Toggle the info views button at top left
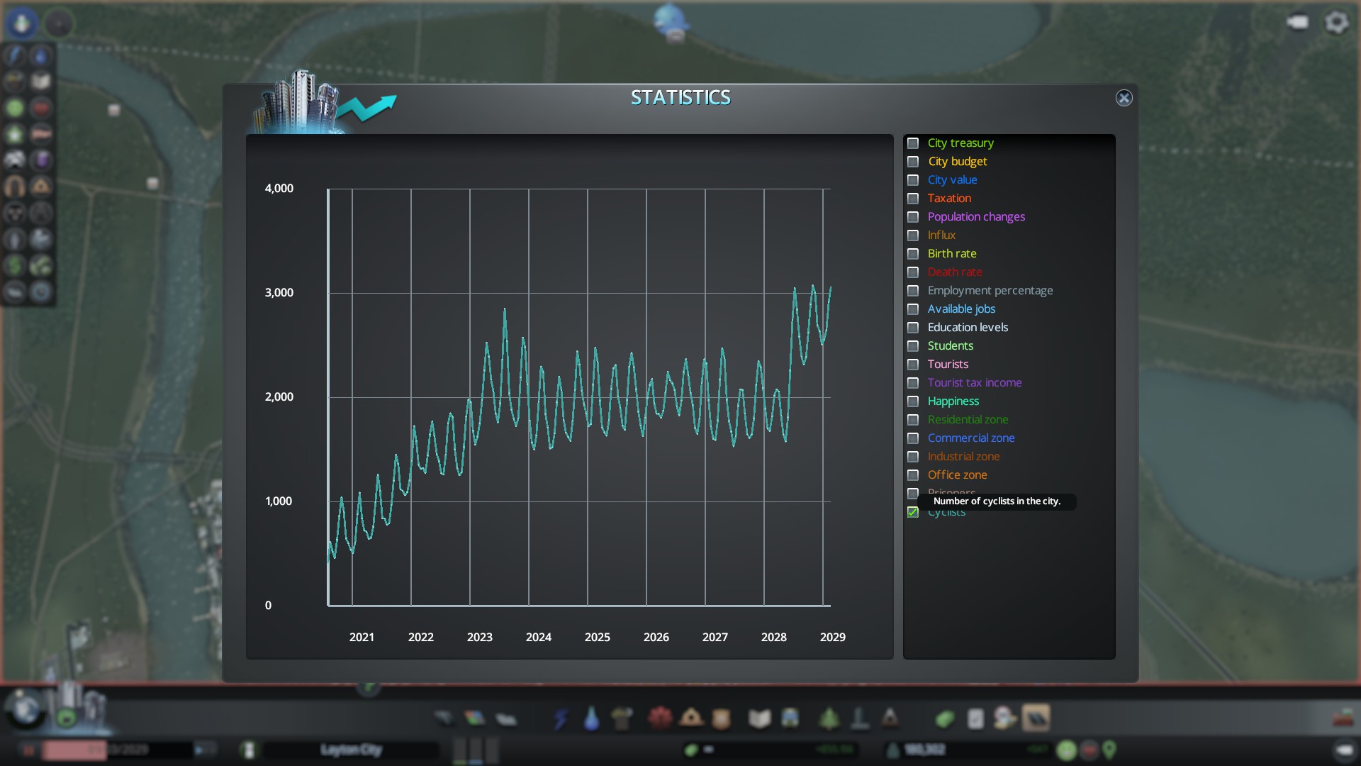This screenshot has height=766, width=1361. click(x=22, y=23)
